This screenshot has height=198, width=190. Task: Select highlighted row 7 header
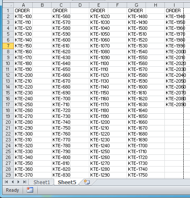click(8, 46)
